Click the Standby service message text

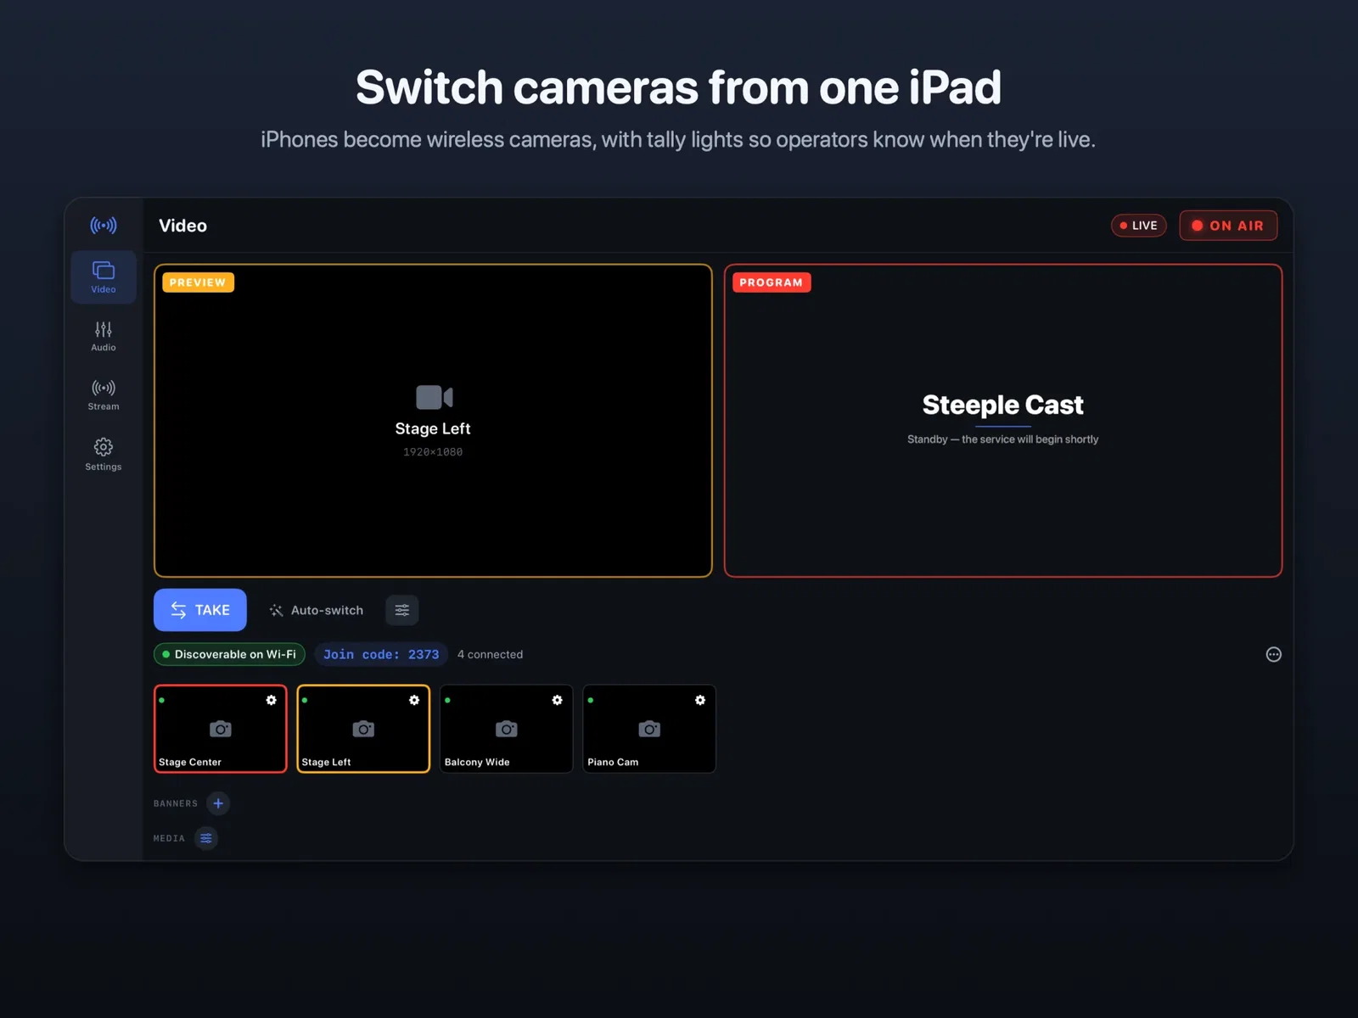[1003, 439]
